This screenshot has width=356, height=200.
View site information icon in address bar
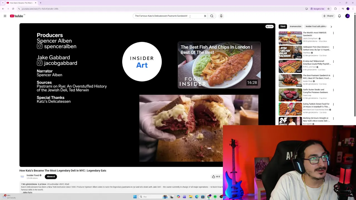pyautogui.click(x=19, y=9)
